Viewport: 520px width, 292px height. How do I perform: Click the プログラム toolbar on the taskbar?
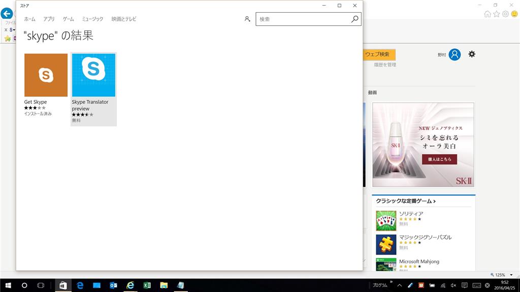[x=380, y=285]
